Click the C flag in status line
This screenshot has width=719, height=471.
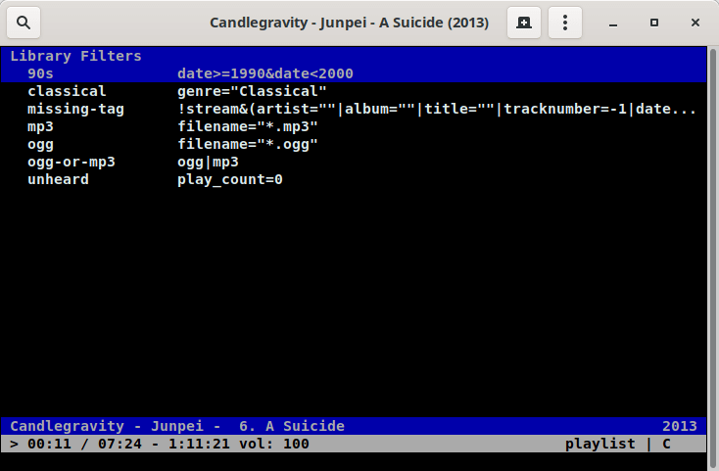coord(666,444)
